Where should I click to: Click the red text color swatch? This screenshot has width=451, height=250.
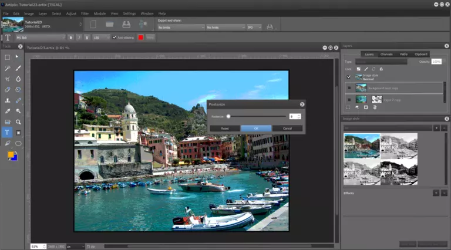coord(140,38)
